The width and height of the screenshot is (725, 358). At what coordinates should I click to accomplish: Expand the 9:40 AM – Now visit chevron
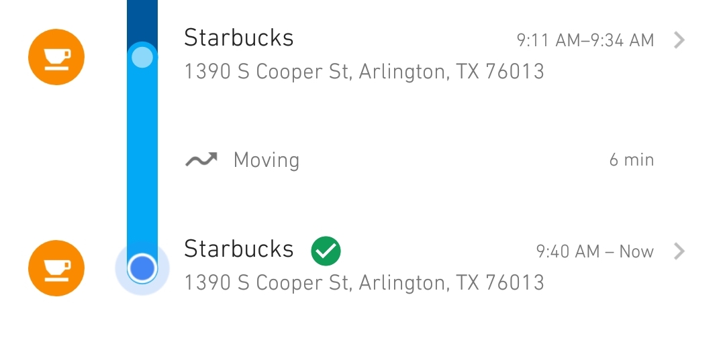pos(679,252)
